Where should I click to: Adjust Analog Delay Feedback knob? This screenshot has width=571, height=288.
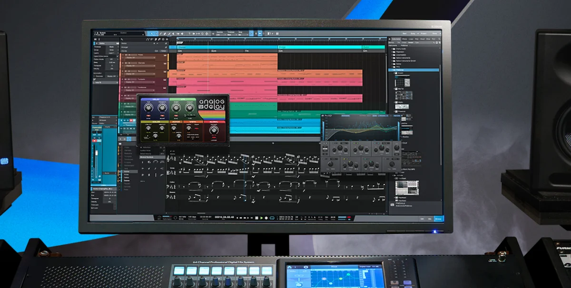click(x=162, y=108)
